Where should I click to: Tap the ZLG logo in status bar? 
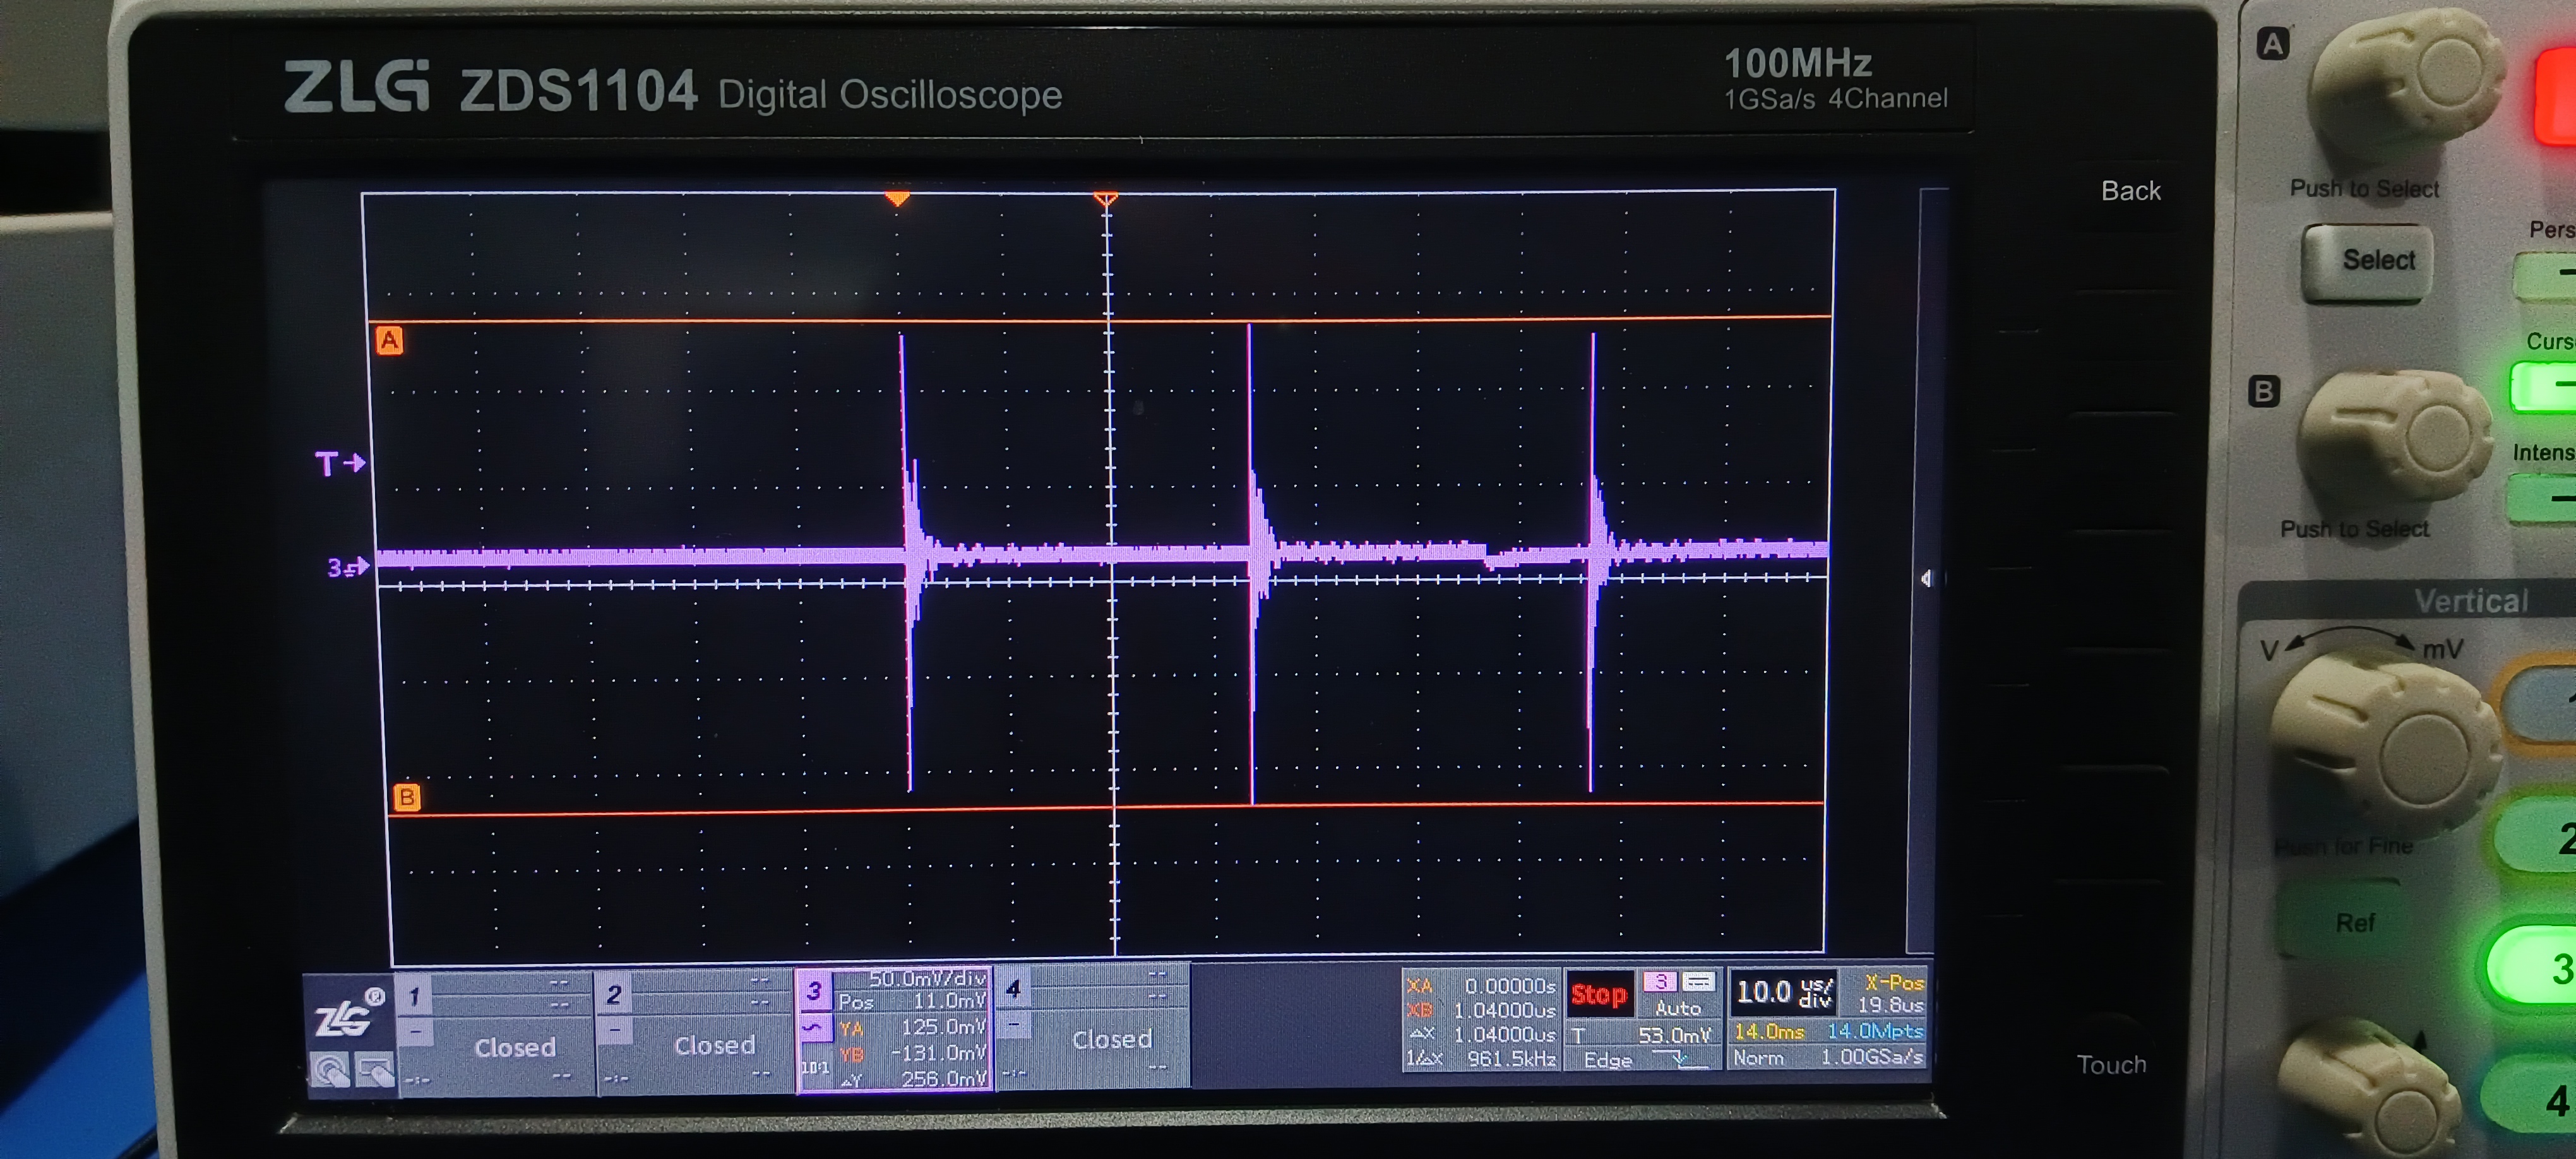[x=350, y=1012]
